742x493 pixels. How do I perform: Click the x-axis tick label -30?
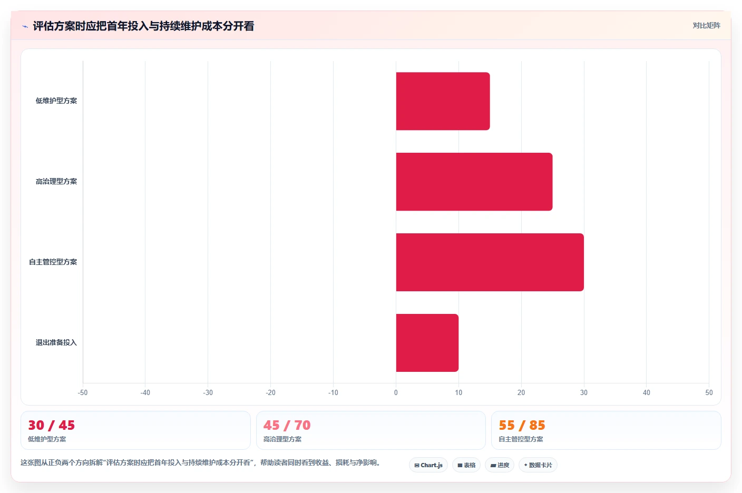208,392
